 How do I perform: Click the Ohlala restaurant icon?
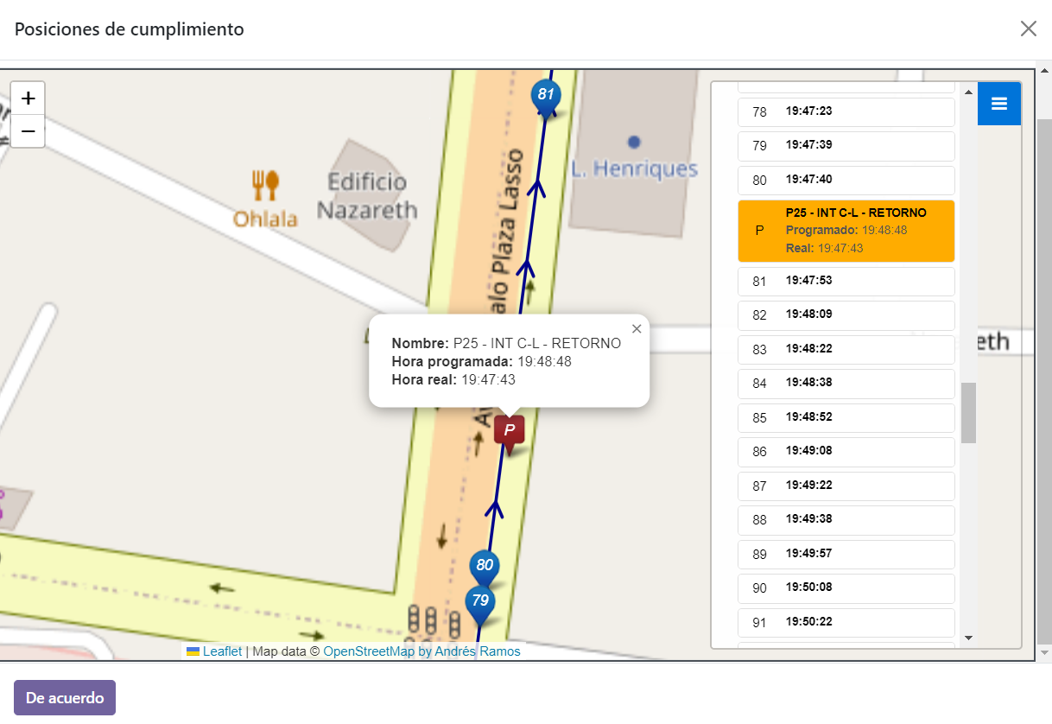264,184
